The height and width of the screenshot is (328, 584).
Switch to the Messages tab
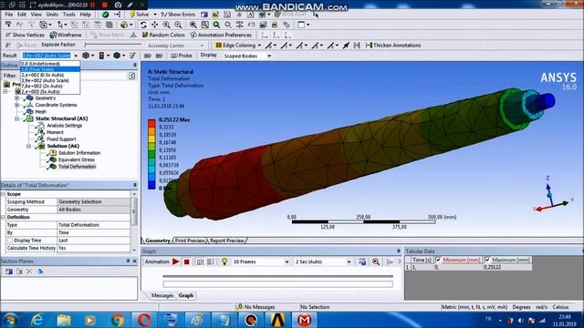[162, 295]
